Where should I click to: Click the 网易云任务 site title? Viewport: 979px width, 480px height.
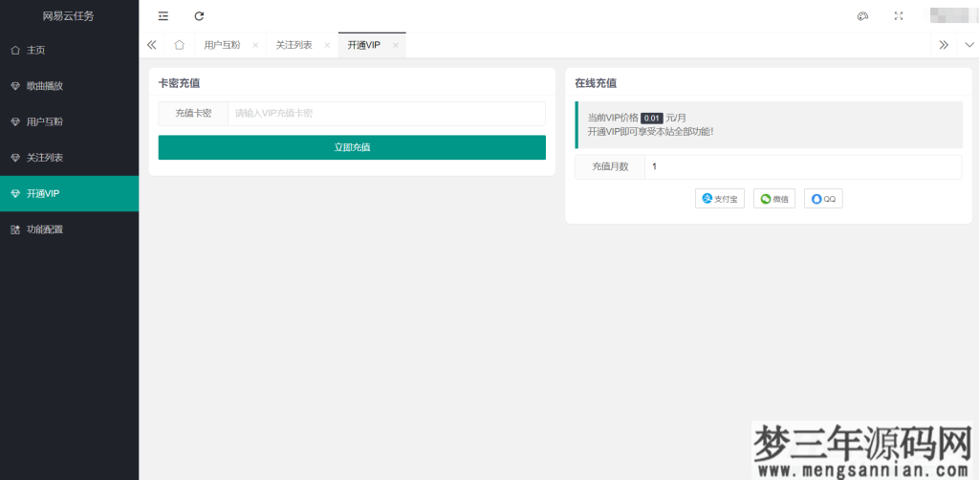tap(68, 16)
